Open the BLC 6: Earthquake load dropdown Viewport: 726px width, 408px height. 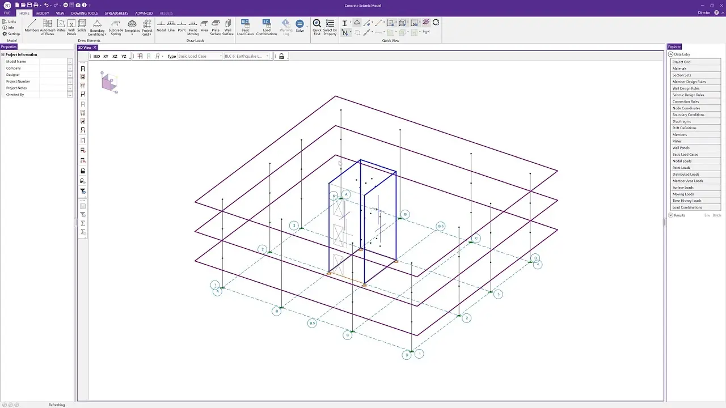[x=247, y=56]
